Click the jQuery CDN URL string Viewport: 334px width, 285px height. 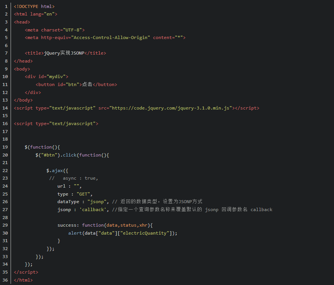(171, 108)
